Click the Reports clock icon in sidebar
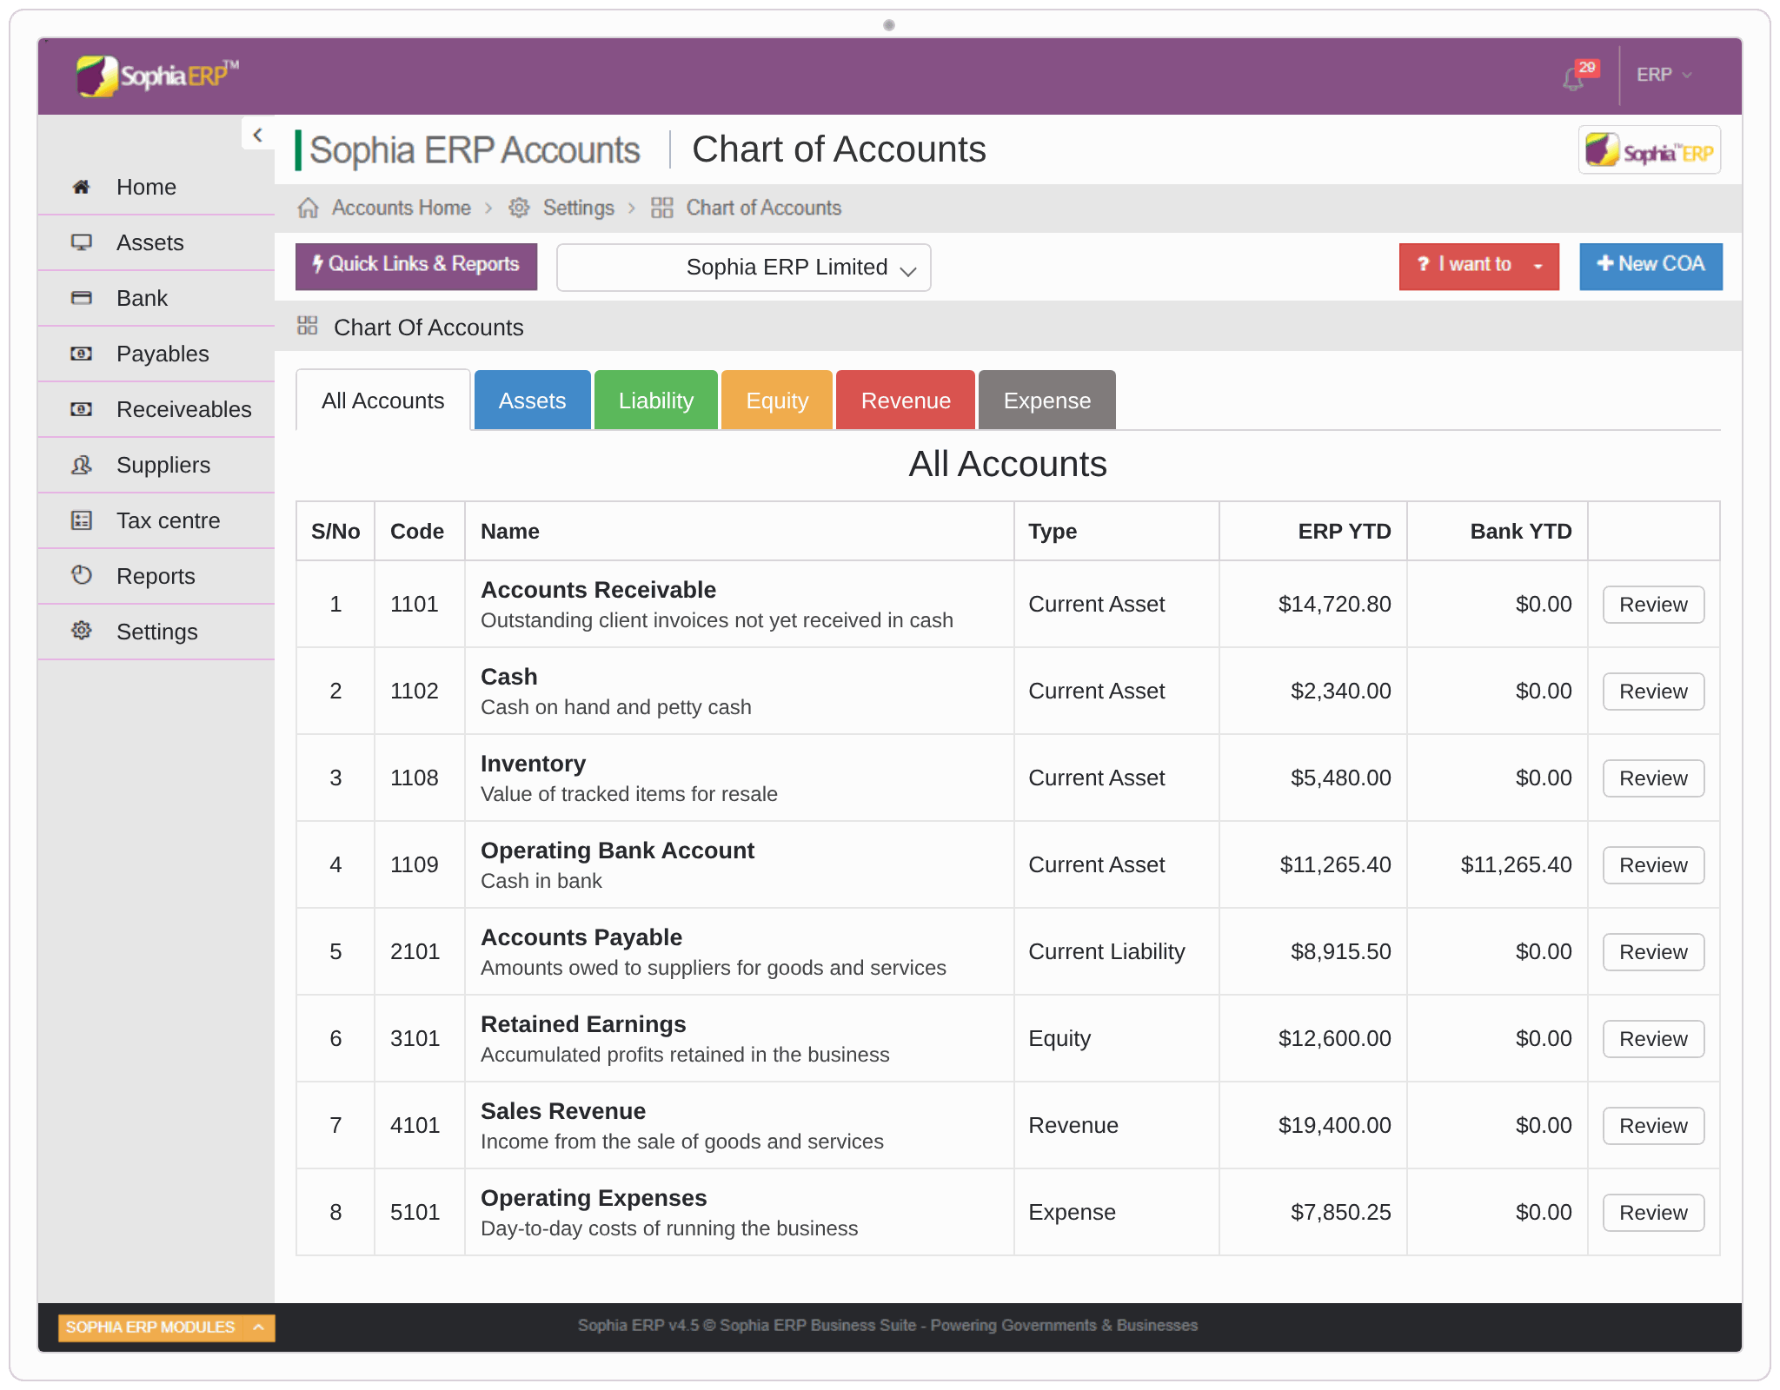The image size is (1780, 1390). coord(82,575)
